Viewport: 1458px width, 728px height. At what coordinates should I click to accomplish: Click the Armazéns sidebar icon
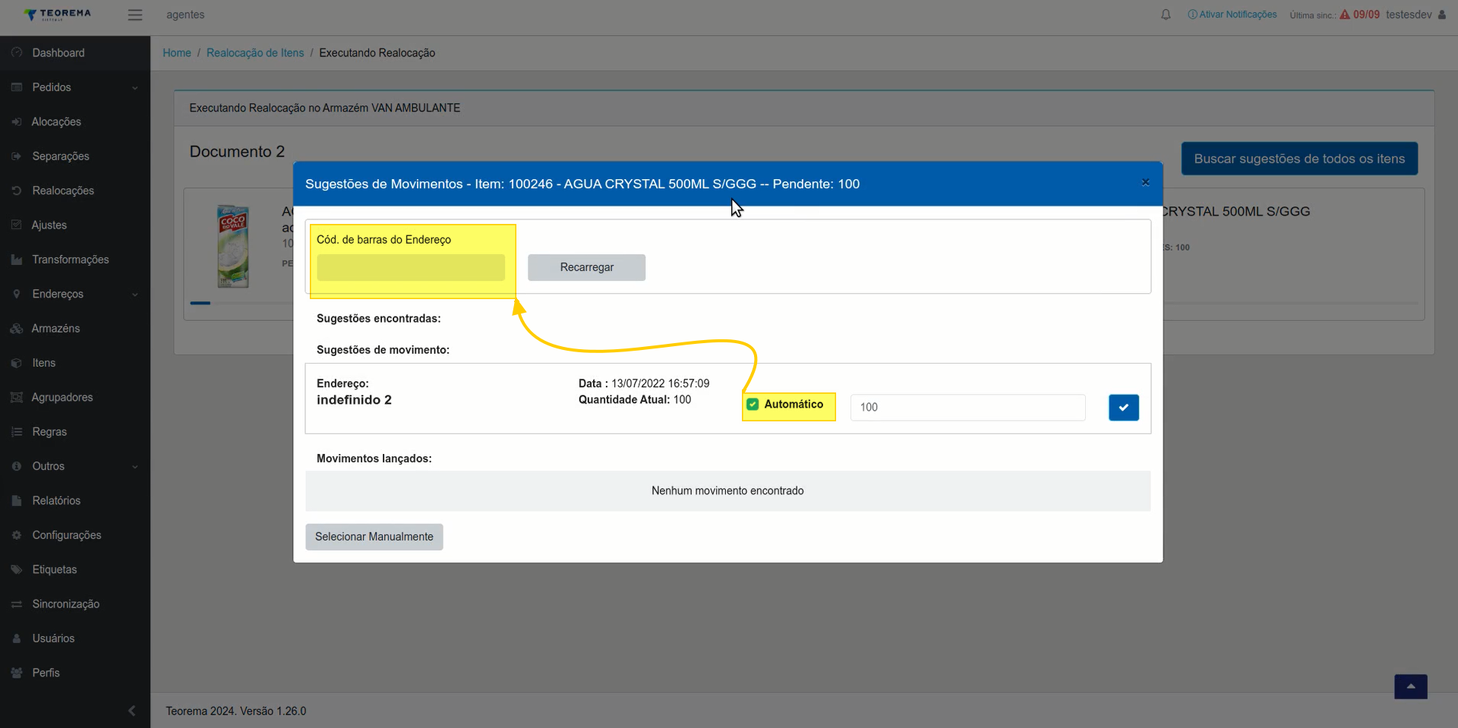(17, 329)
